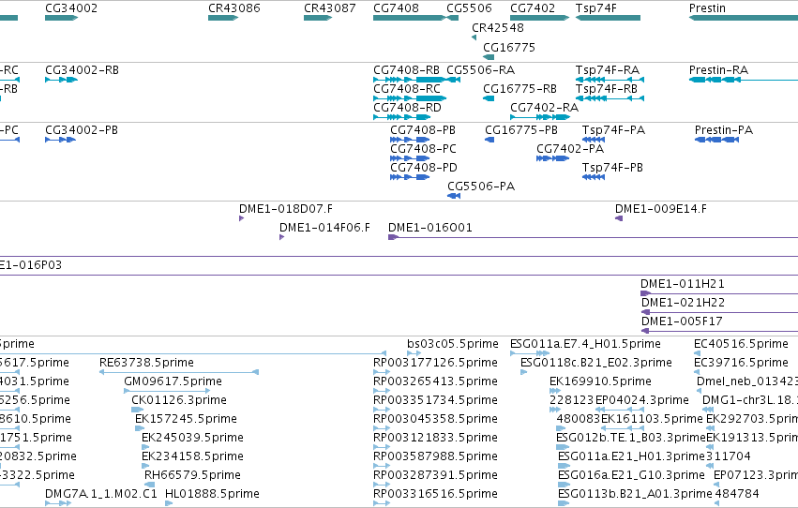Select transcript label CG5506-RA
The height and width of the screenshot is (508, 798).
480,70
